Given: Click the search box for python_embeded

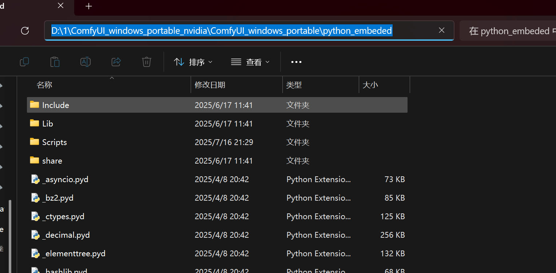Looking at the screenshot, I should click(509, 31).
